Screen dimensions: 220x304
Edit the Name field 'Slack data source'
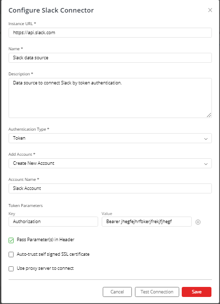110,58
